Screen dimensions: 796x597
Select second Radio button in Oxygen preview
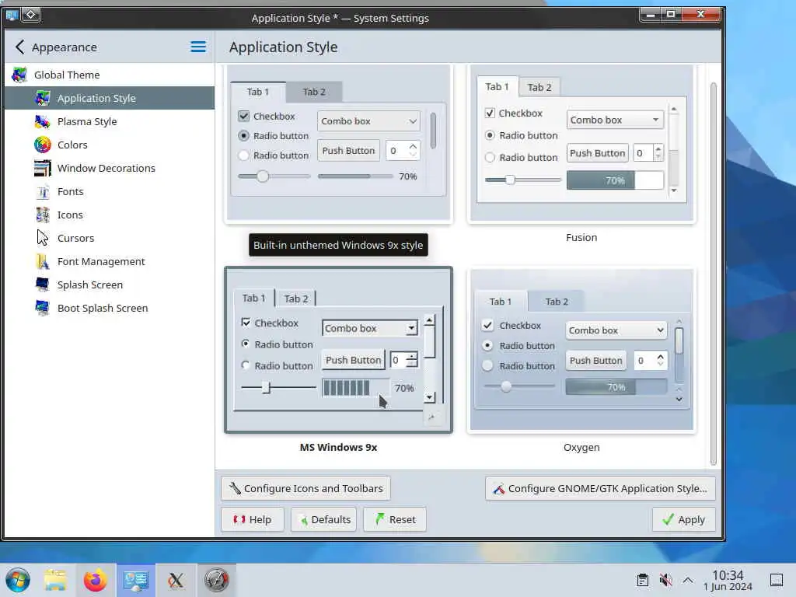click(x=487, y=365)
